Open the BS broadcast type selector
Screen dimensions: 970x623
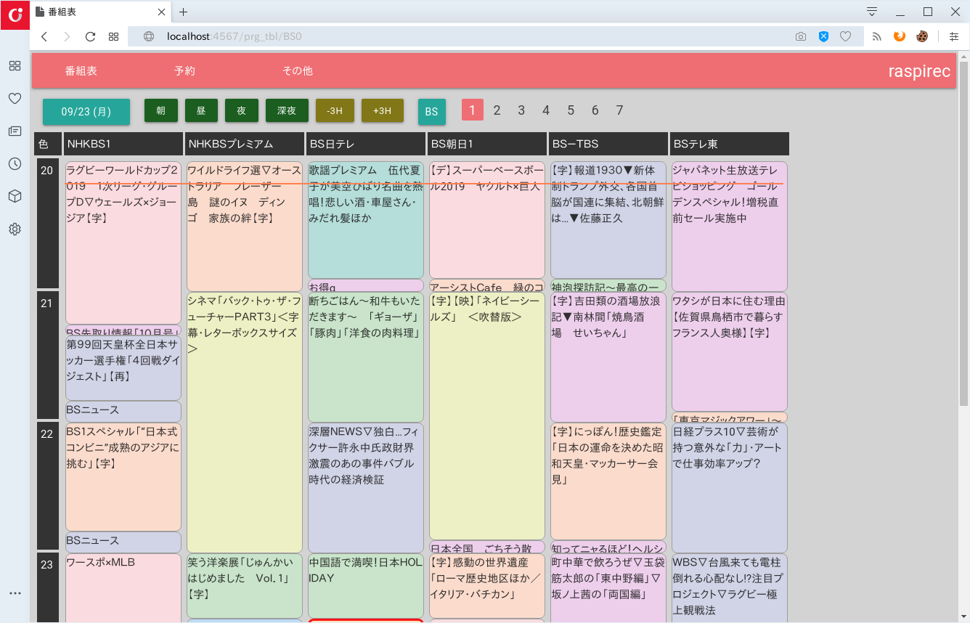pos(431,112)
